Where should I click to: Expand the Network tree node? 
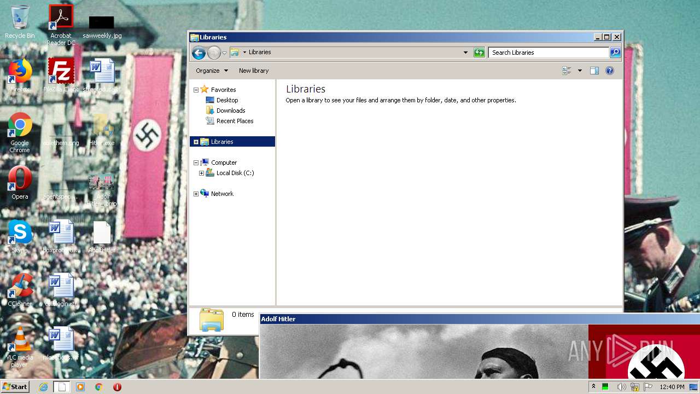(196, 194)
